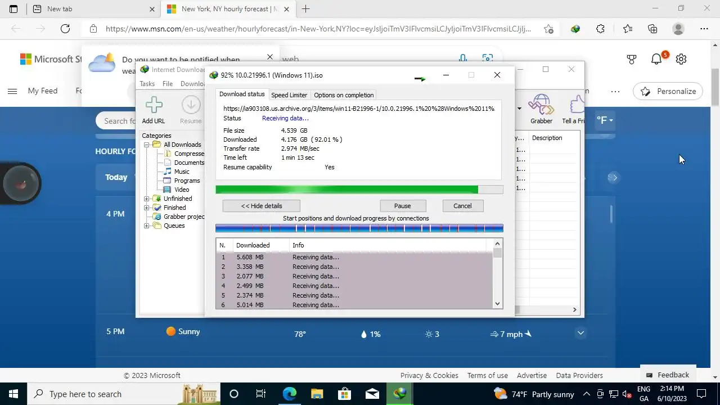Open Edge Favorites star-list icon
The image size is (720, 405).
pyautogui.click(x=627, y=29)
